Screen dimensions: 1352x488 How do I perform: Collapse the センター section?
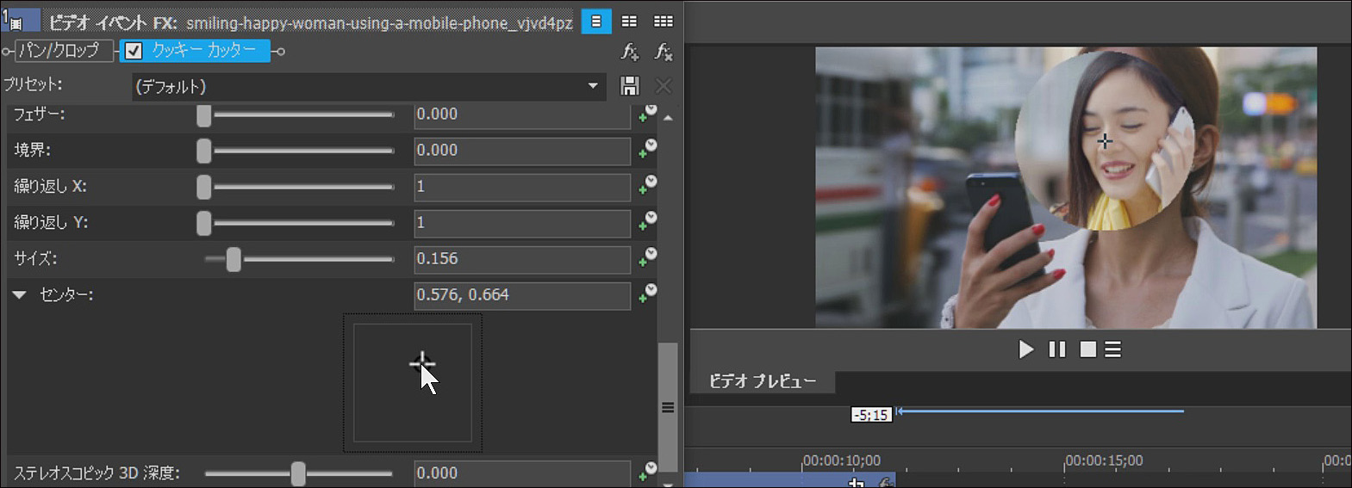pyautogui.click(x=20, y=295)
